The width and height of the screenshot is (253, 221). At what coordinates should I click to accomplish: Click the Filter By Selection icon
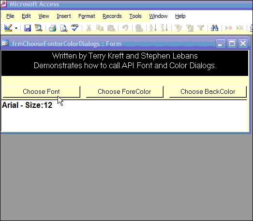click(x=179, y=28)
